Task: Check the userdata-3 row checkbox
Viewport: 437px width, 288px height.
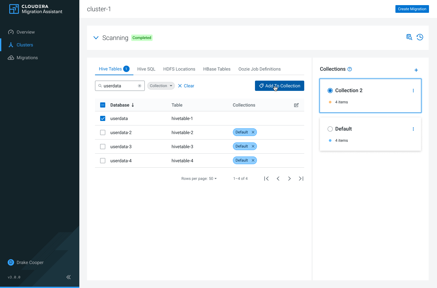Action: (x=103, y=147)
